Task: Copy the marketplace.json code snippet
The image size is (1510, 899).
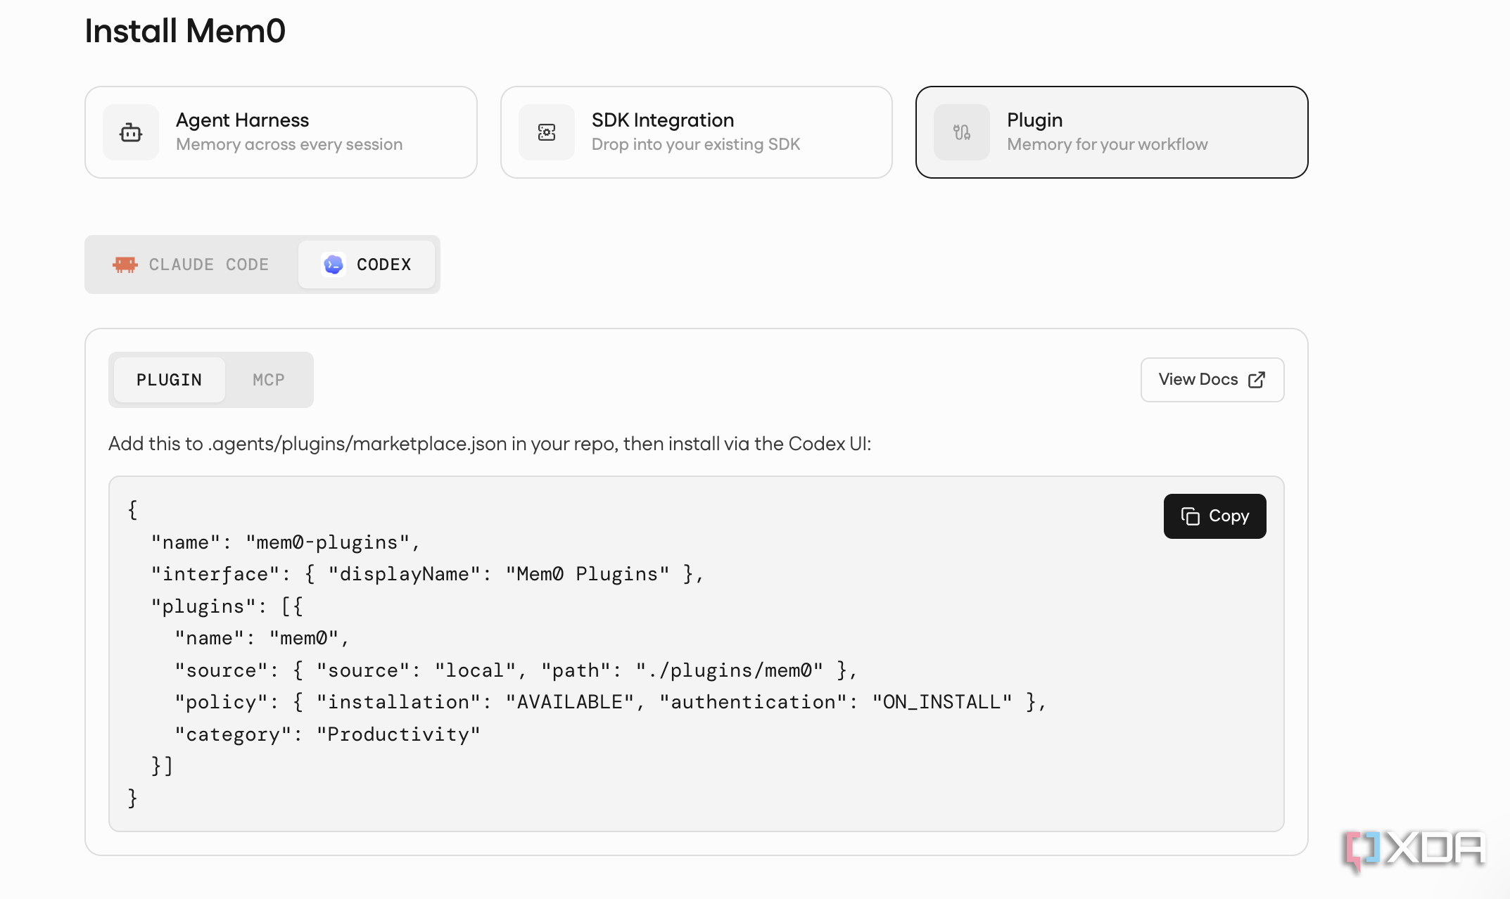Action: (x=1215, y=516)
